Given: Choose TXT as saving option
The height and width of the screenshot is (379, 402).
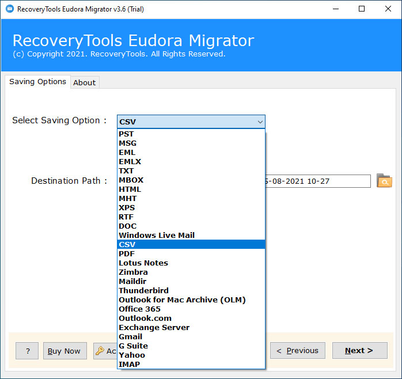Looking at the screenshot, I should pyautogui.click(x=191, y=171).
